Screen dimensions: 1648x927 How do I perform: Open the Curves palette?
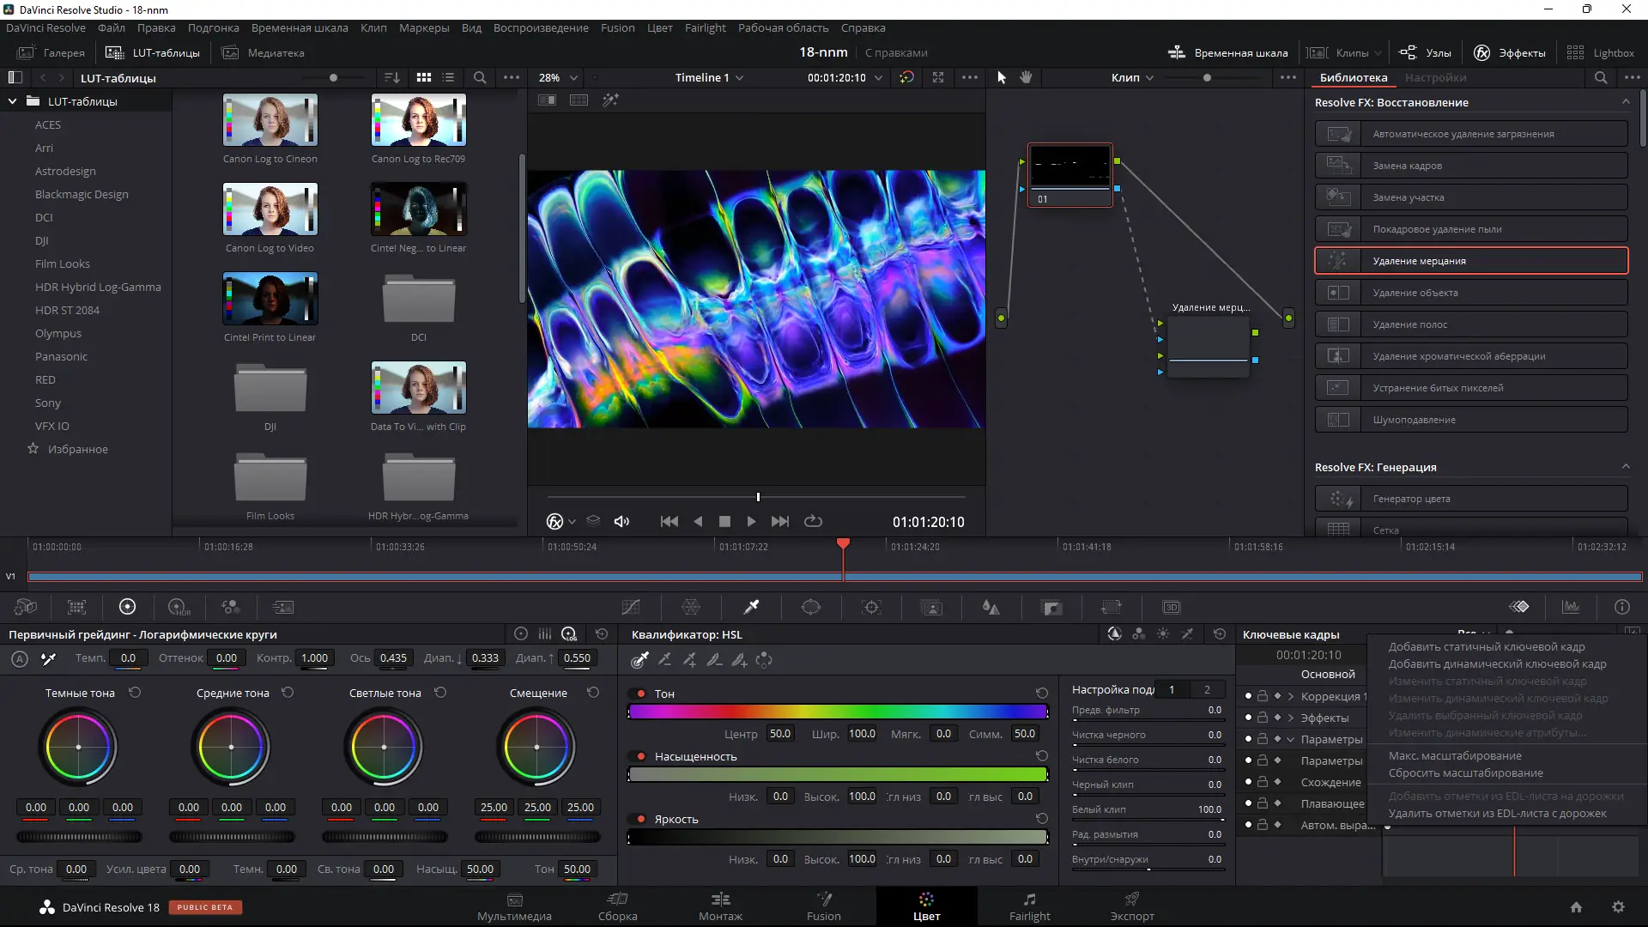[631, 607]
